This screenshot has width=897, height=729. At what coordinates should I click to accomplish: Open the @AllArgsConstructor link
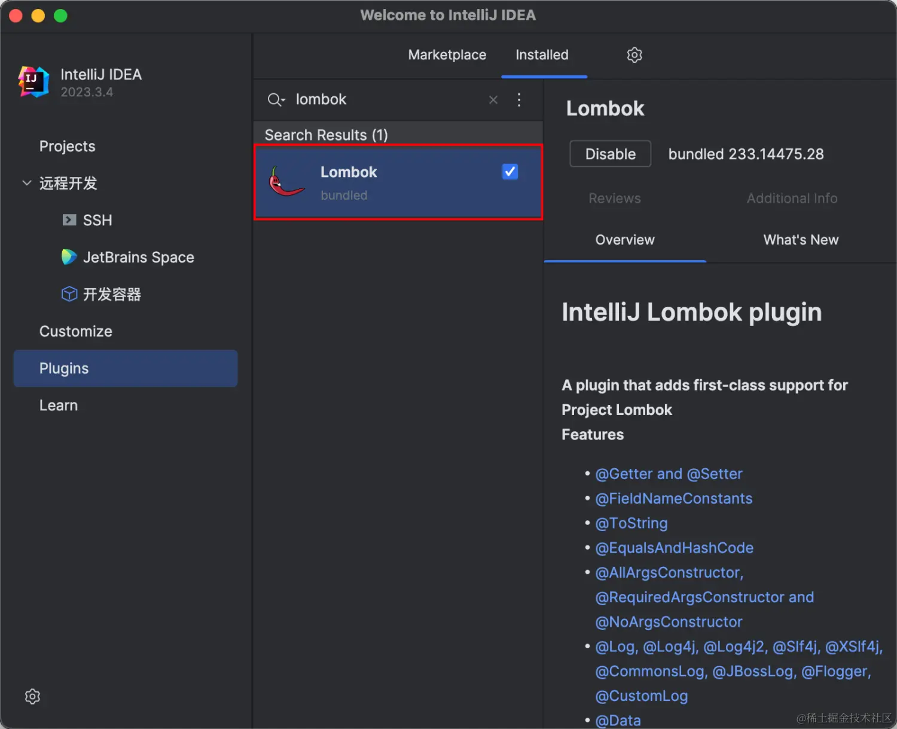tap(669, 573)
